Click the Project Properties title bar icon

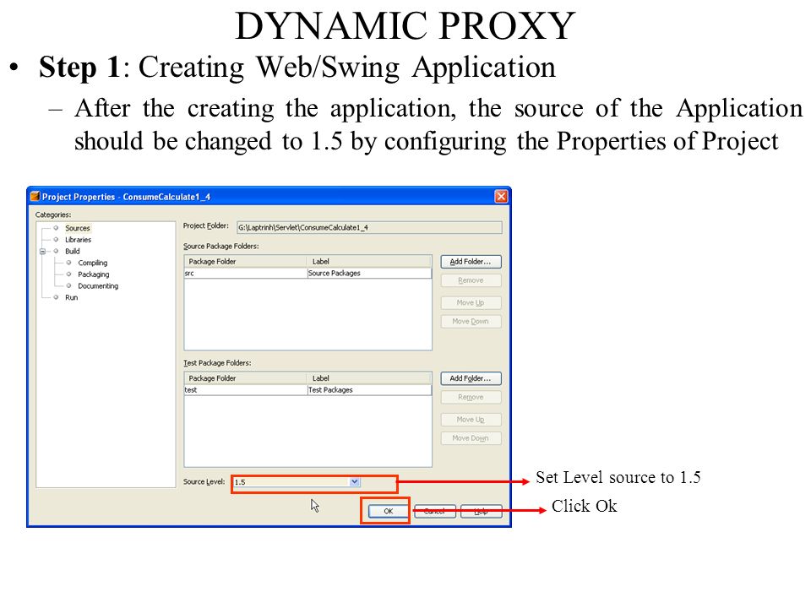[x=35, y=197]
